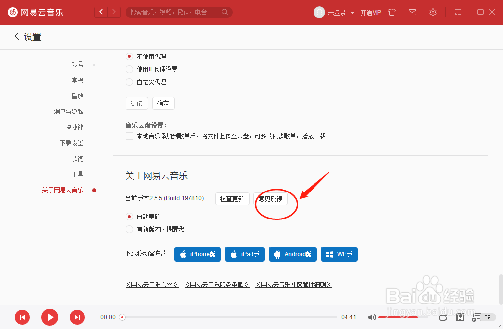The height and width of the screenshot is (329, 503).
Task: Open 工具 settings section
Action: (77, 174)
